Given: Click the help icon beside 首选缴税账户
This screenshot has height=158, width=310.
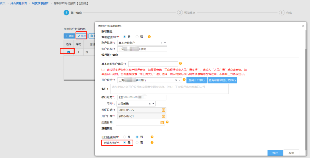Looking at the screenshot, I should pos(149,37).
